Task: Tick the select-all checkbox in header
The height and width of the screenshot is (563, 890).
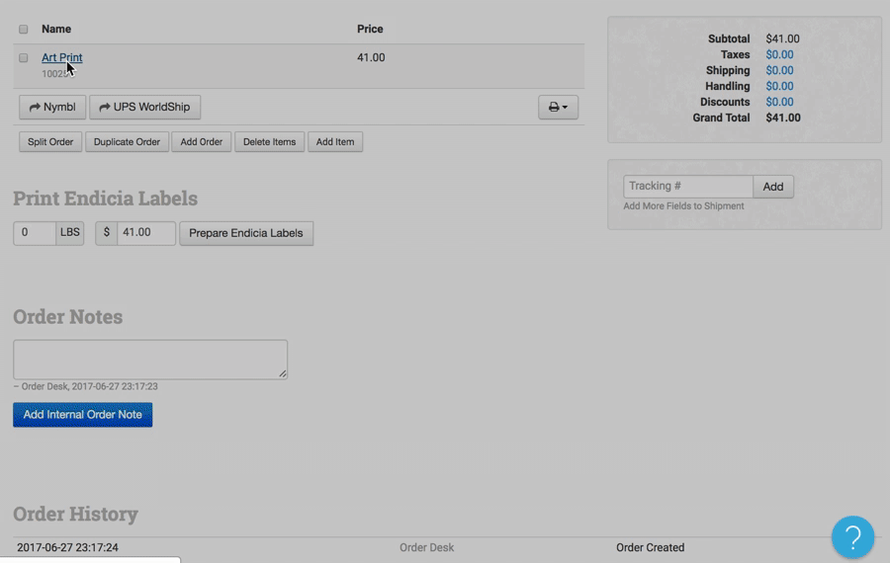Action: coord(24,30)
